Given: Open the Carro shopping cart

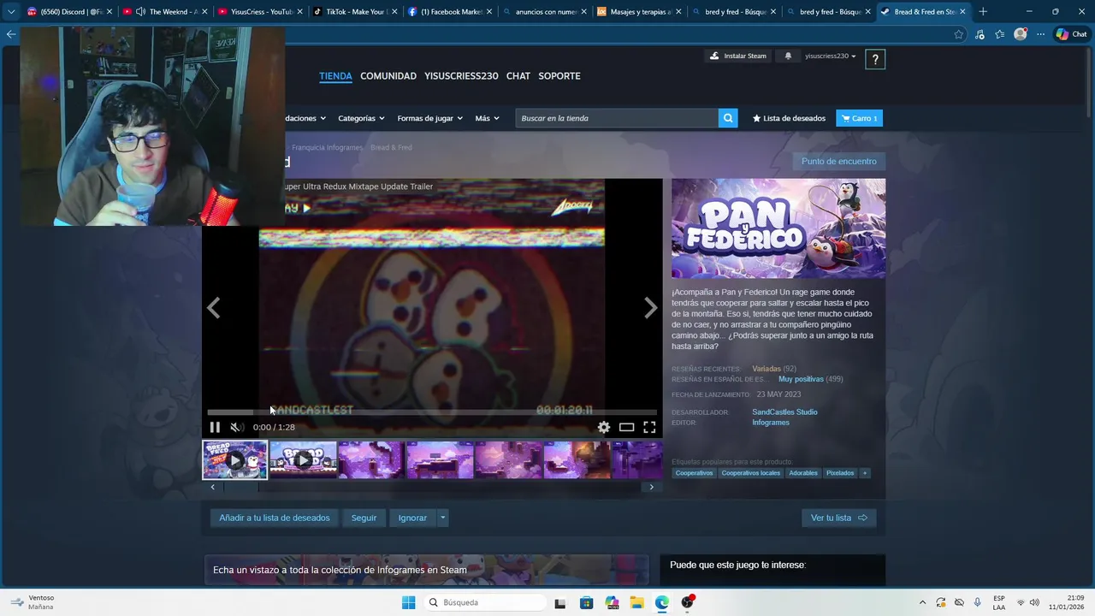Looking at the screenshot, I should click(859, 118).
